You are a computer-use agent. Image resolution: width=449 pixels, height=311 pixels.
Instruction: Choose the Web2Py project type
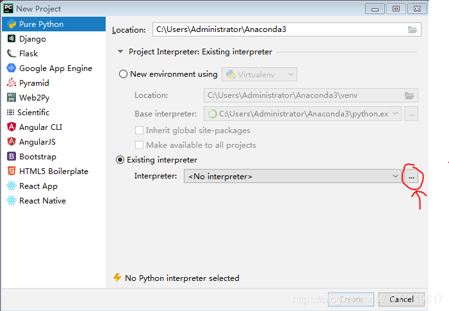click(x=54, y=97)
